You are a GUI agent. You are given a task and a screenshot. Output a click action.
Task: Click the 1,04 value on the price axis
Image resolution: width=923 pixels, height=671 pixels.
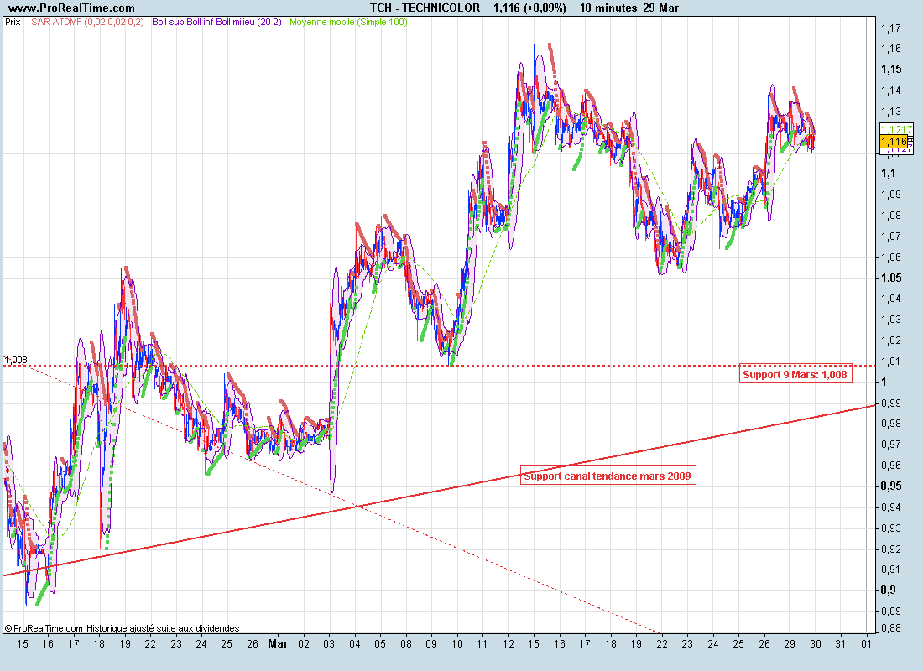tap(890, 299)
